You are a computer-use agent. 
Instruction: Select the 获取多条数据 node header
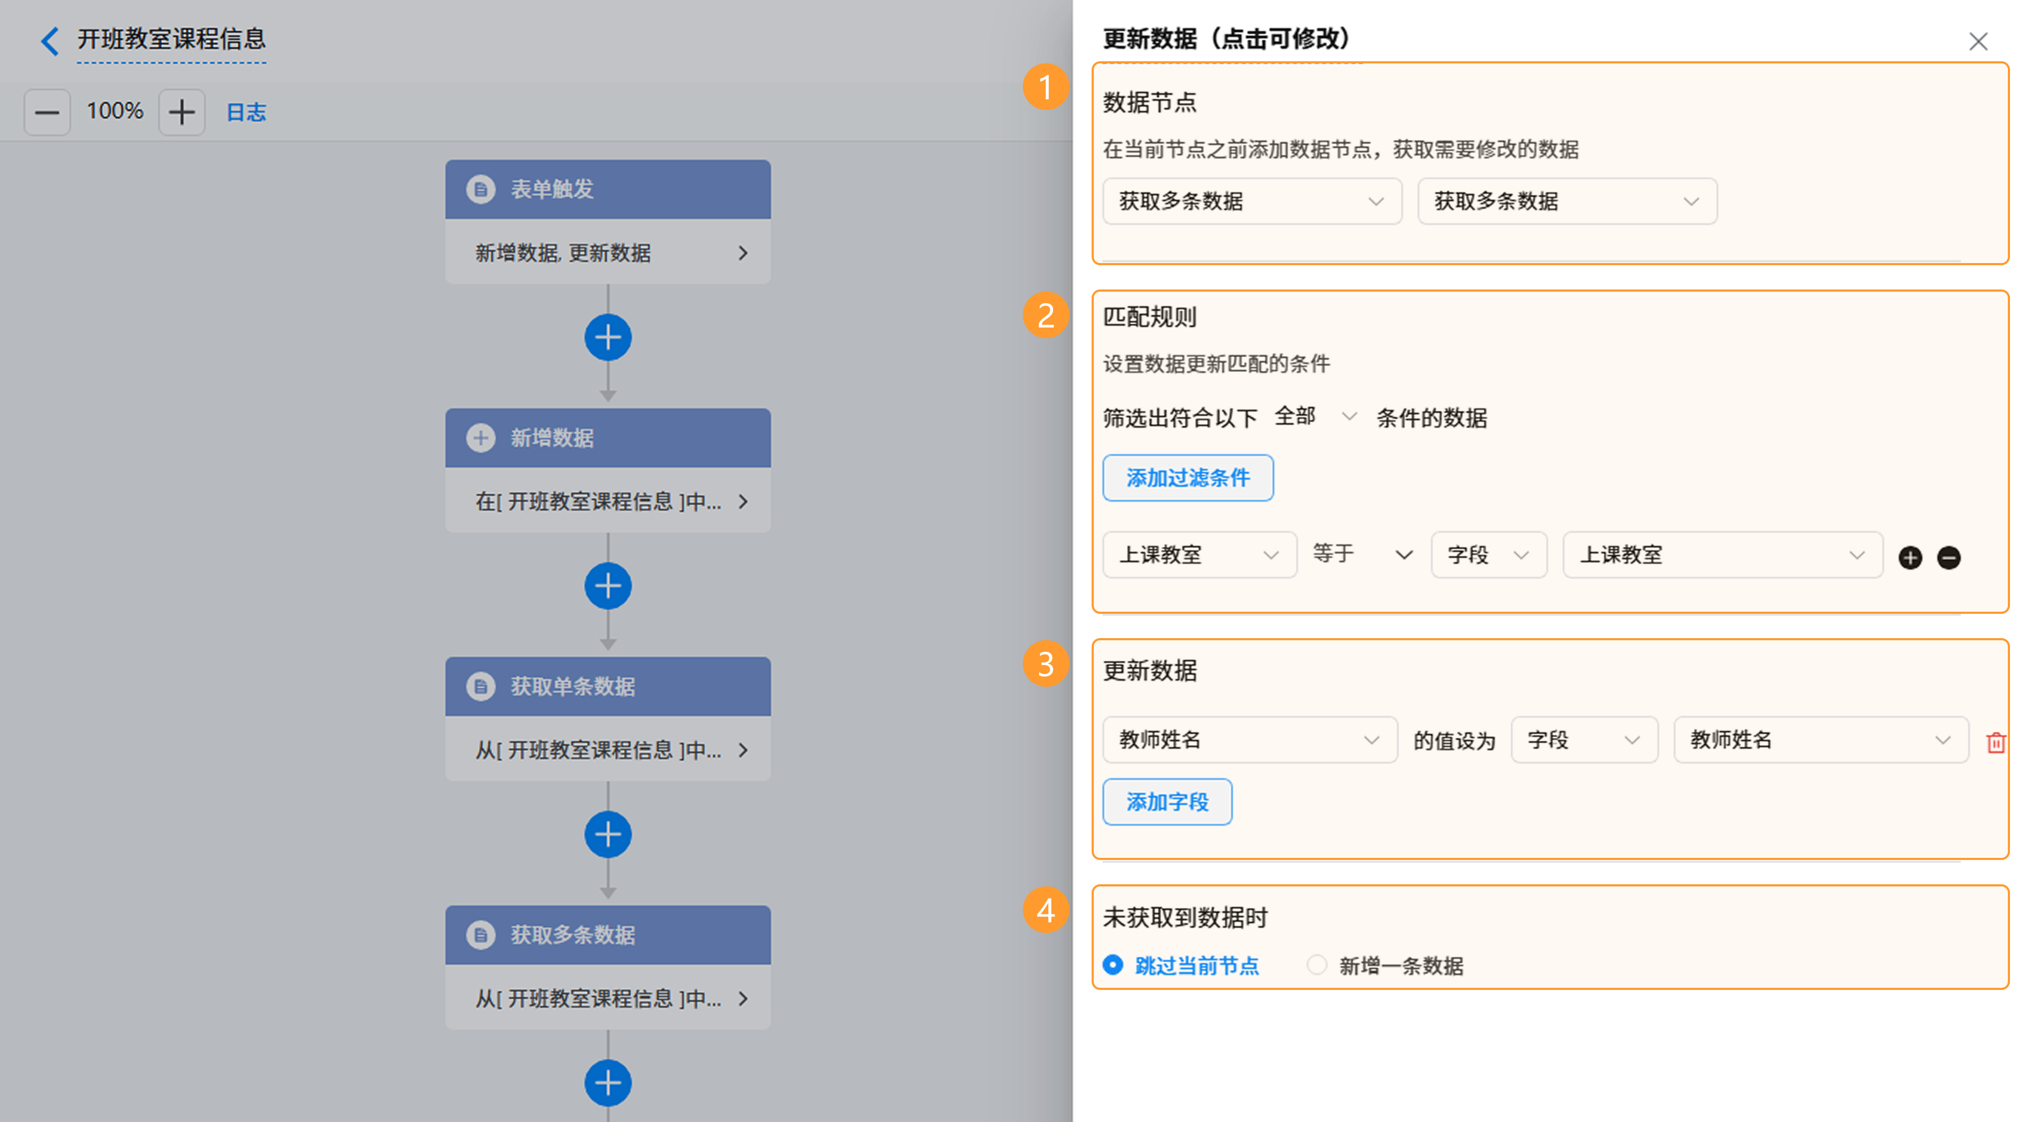[608, 936]
